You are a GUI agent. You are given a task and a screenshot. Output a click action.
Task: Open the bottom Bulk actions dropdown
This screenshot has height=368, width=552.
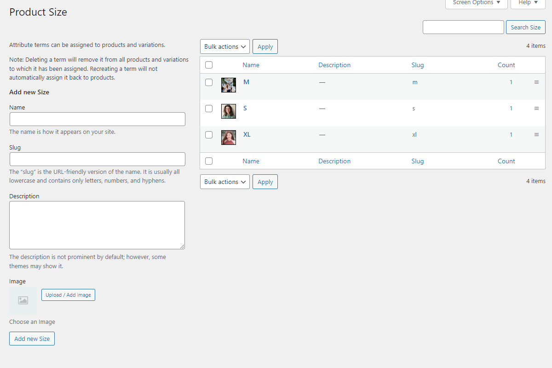(x=225, y=182)
